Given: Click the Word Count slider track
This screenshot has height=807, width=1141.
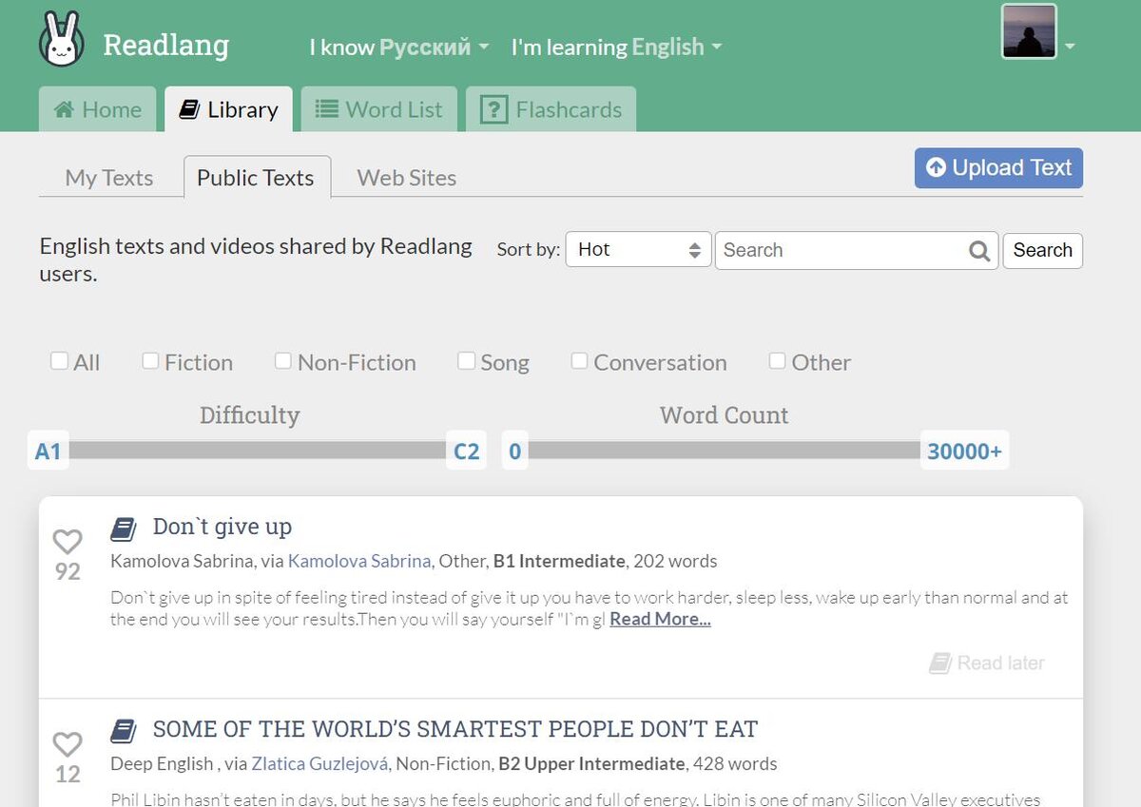Looking at the screenshot, I should [x=724, y=451].
